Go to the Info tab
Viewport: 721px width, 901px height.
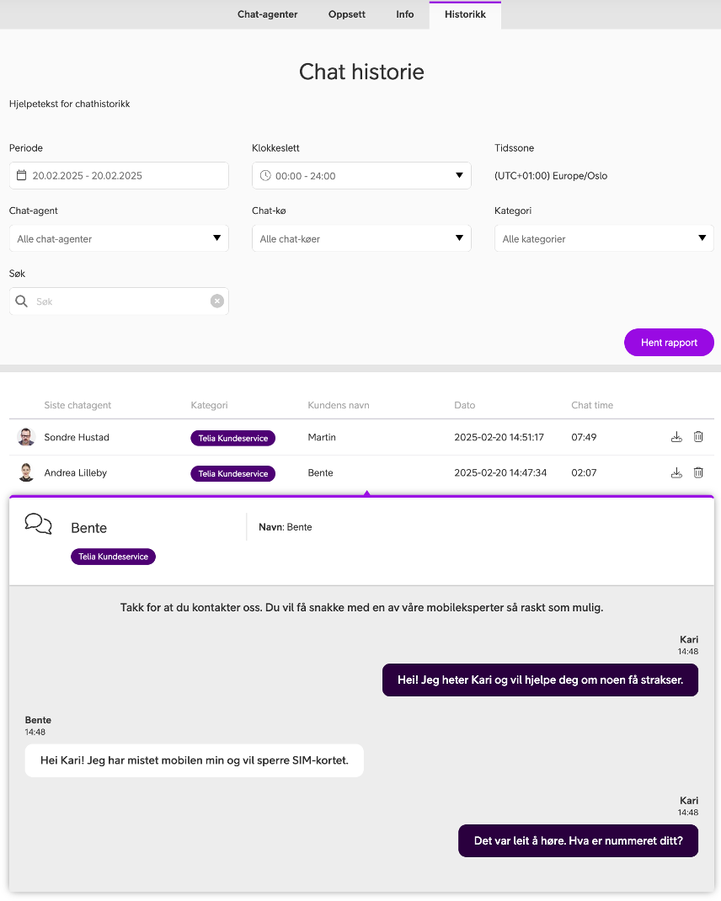coord(405,14)
